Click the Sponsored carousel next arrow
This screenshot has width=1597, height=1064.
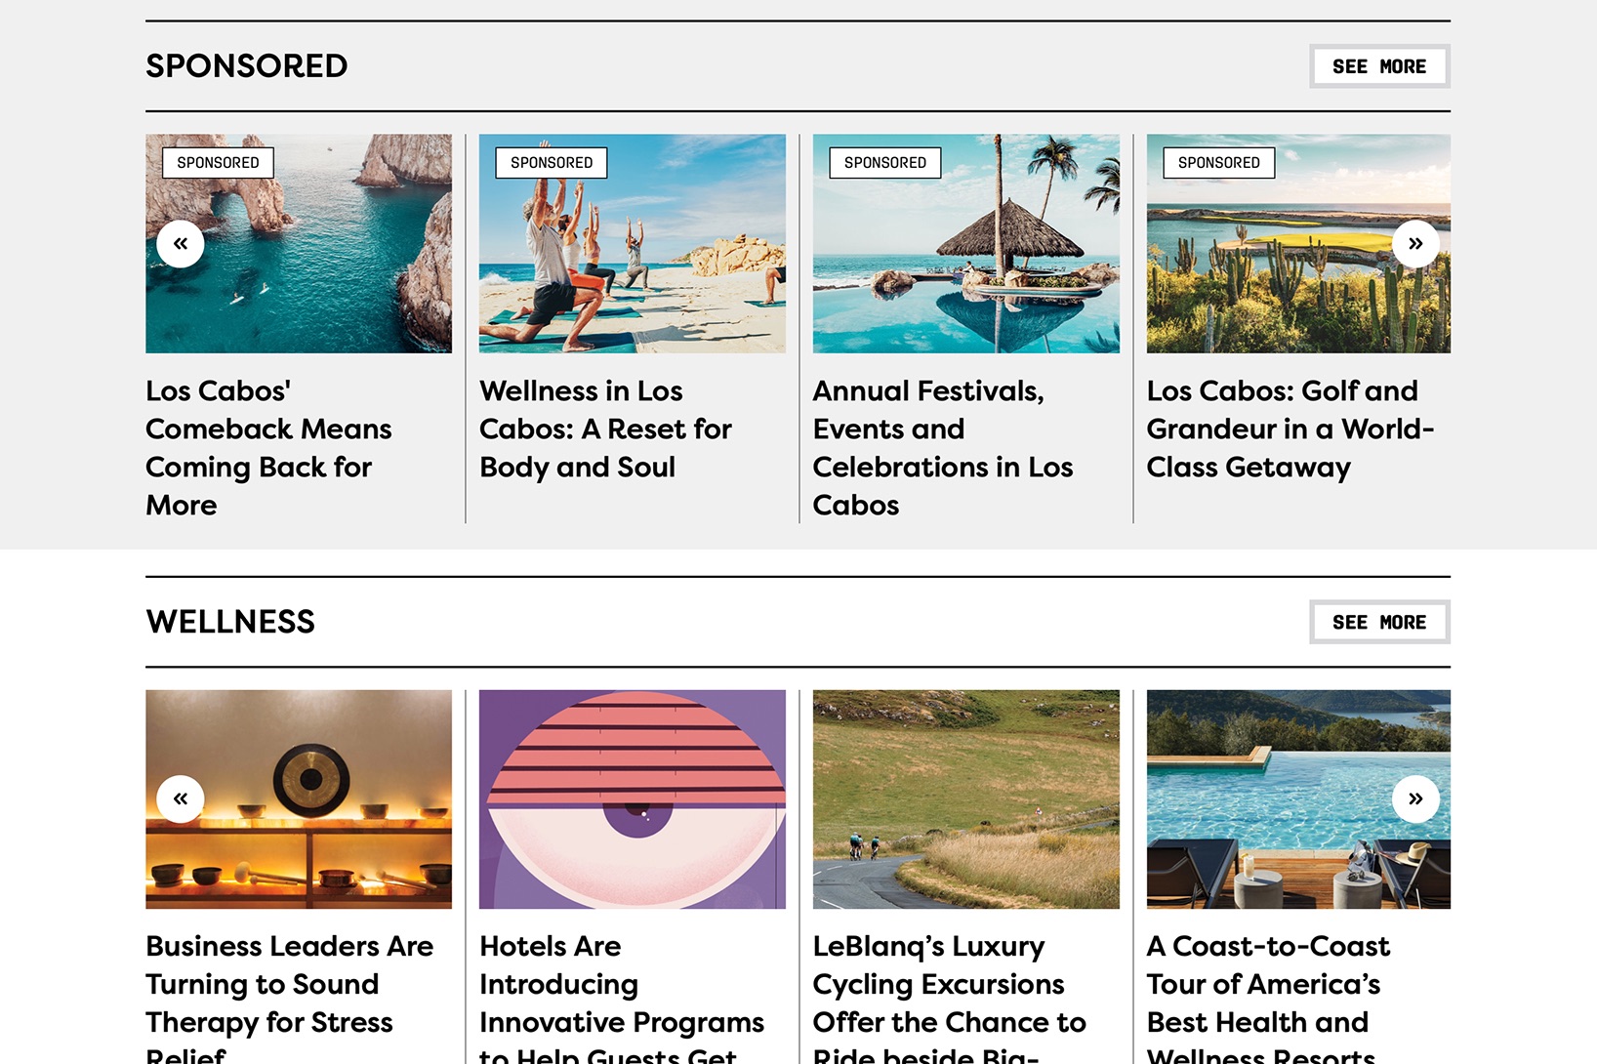[x=1415, y=244]
